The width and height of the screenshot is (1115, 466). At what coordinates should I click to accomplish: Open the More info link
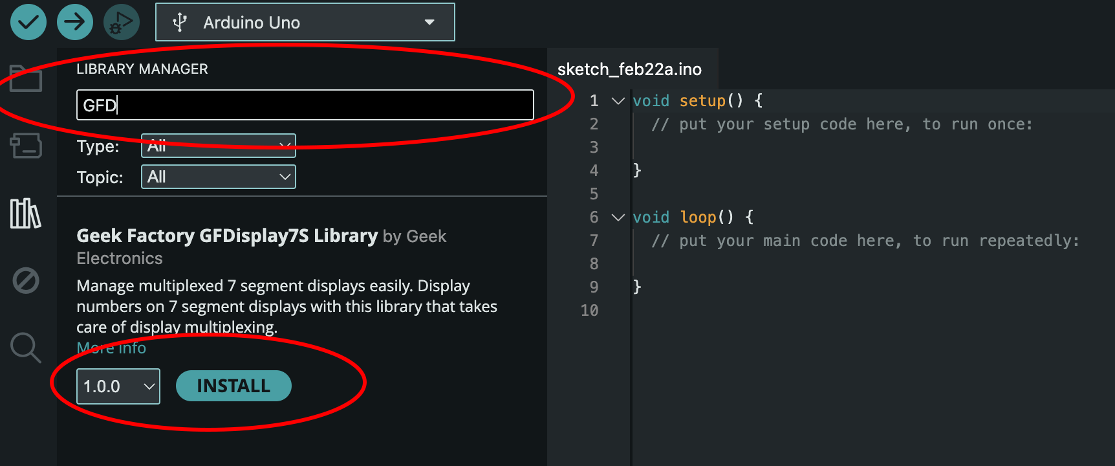tap(111, 348)
